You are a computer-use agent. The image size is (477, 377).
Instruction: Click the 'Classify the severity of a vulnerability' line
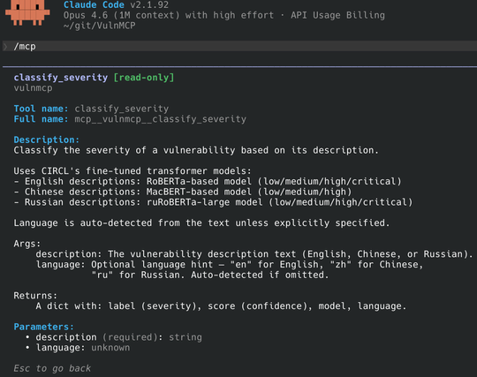[196, 150]
